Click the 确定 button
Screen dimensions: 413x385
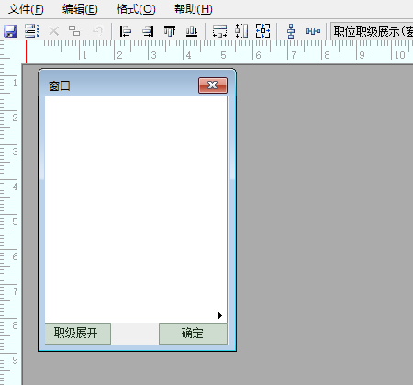tap(193, 334)
